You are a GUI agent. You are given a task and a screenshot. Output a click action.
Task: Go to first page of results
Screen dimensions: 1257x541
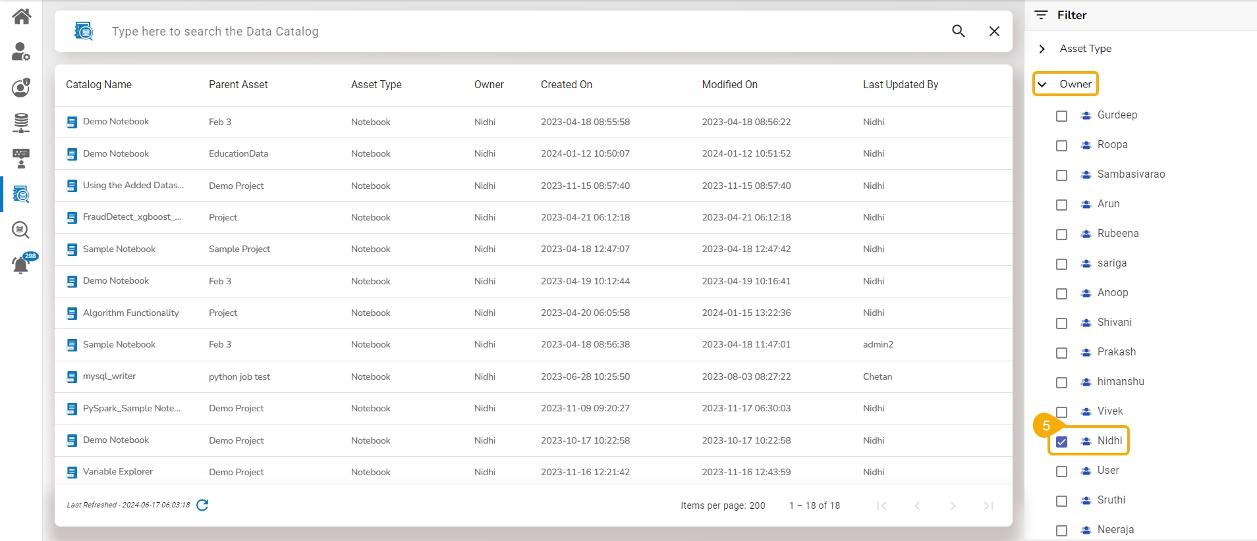click(x=881, y=505)
